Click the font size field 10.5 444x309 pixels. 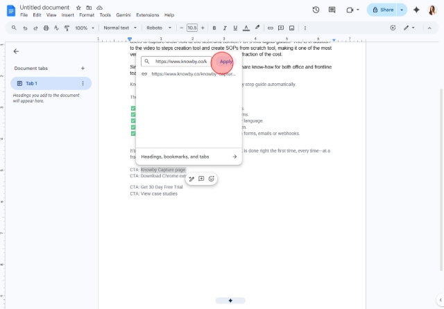[x=192, y=28]
